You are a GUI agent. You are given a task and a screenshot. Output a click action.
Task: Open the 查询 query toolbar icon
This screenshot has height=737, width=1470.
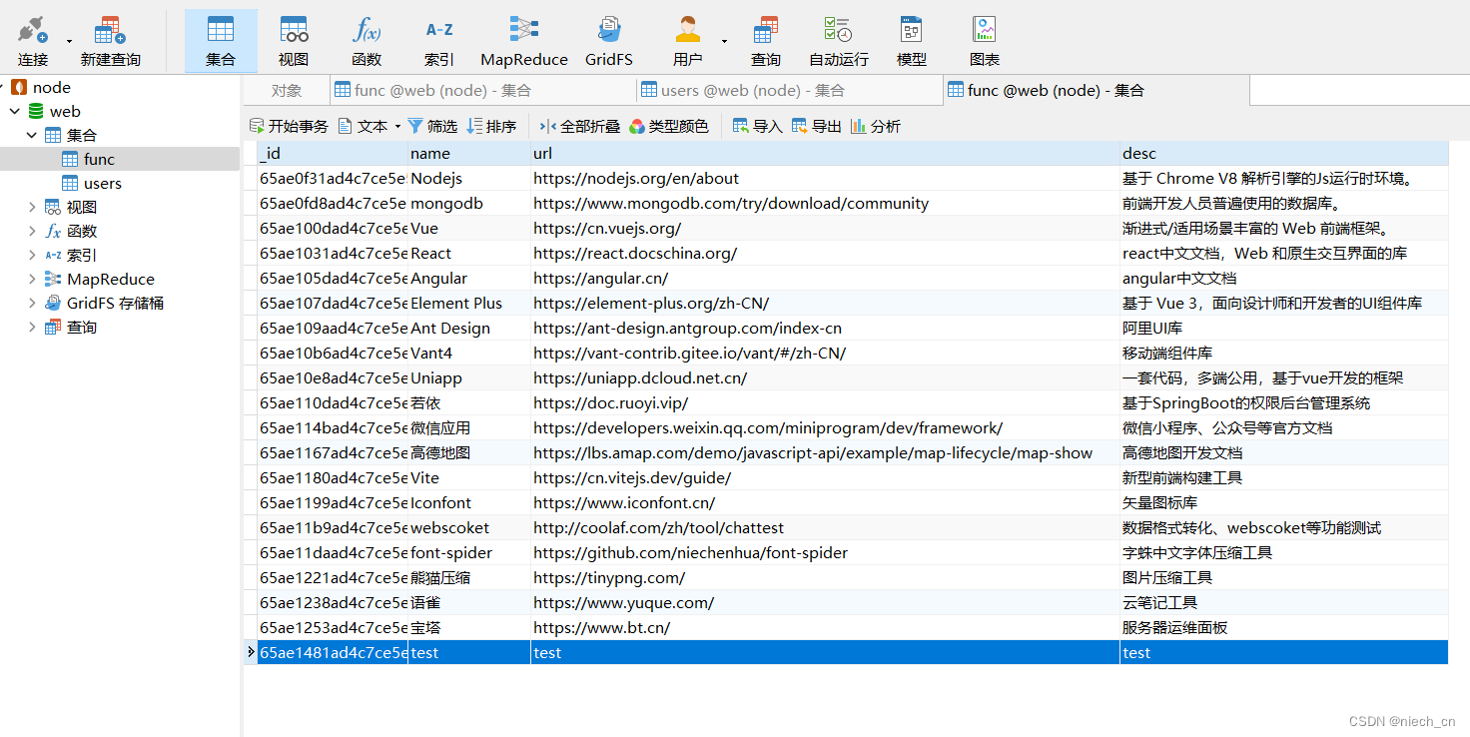(x=766, y=41)
